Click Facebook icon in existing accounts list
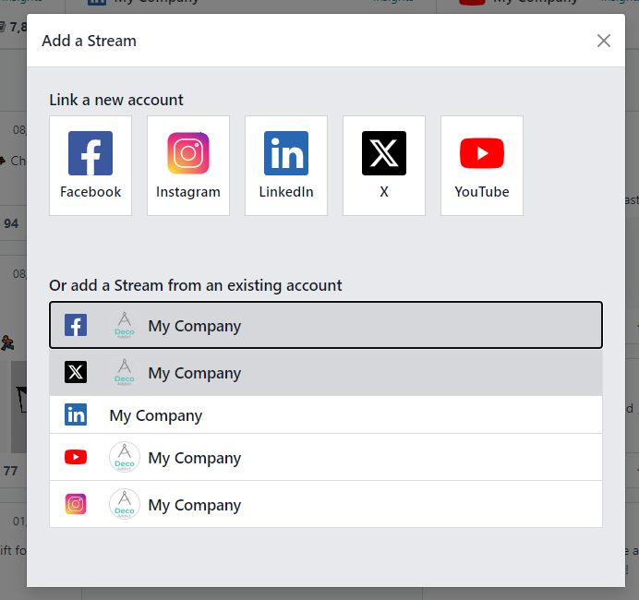The image size is (639, 600). (76, 325)
